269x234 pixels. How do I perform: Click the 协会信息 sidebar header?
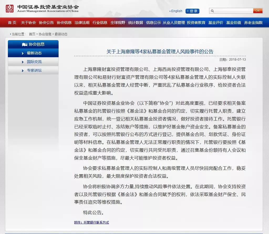click(x=33, y=44)
